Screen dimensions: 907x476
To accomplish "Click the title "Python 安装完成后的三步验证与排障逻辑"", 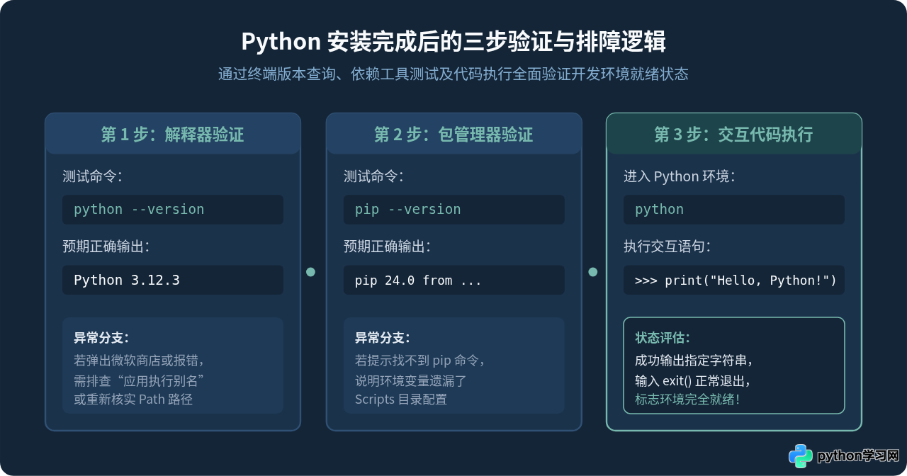I will (453, 41).
